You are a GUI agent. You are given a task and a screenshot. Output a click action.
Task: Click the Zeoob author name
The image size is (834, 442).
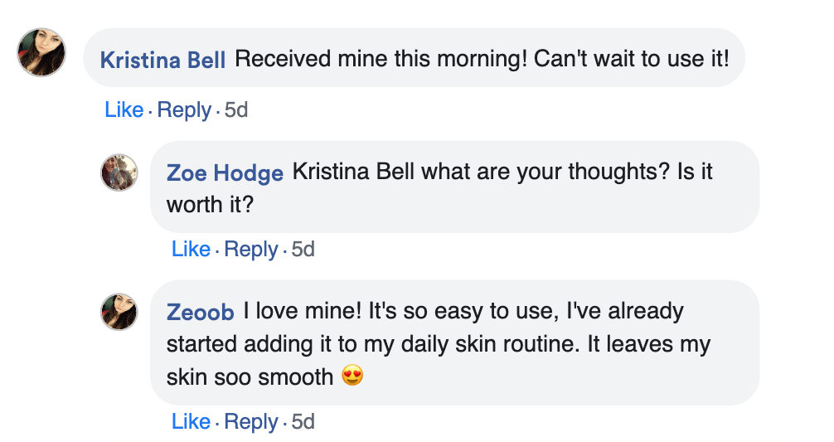(201, 312)
